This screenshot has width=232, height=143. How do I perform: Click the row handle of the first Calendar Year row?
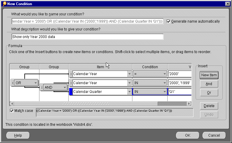click(71, 74)
